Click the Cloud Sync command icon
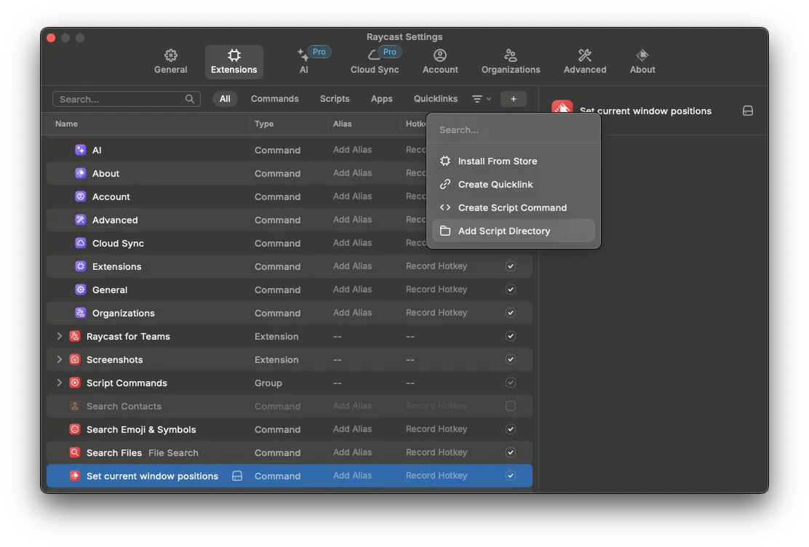809x547 pixels. (x=81, y=242)
